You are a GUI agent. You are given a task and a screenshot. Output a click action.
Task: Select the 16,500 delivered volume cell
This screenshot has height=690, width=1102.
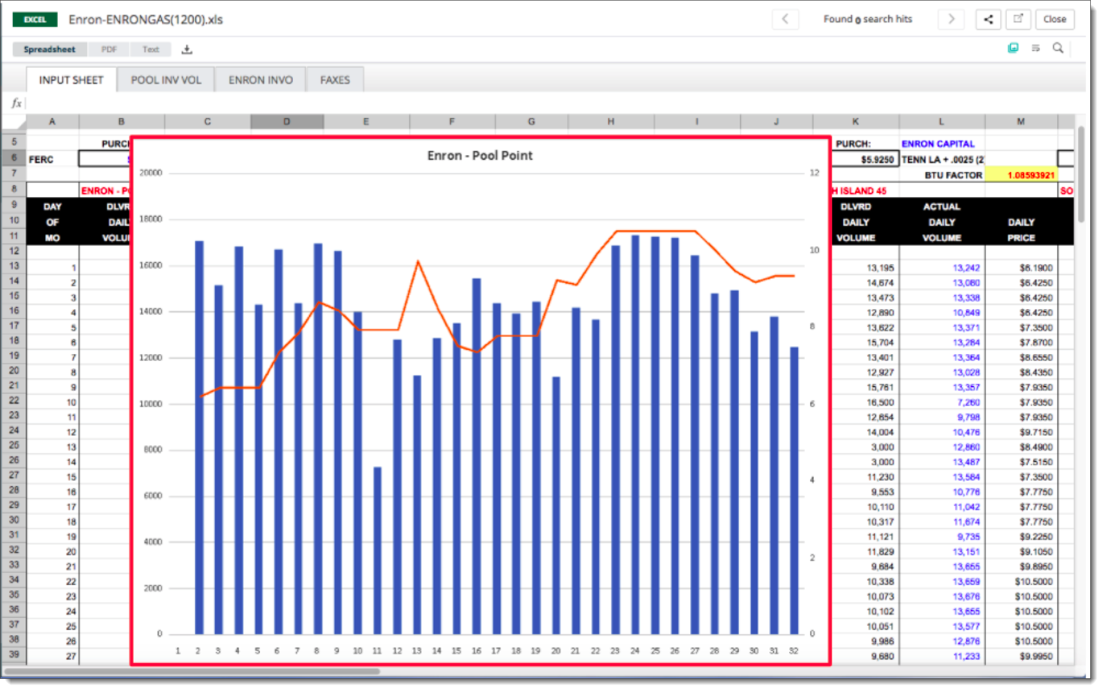(x=865, y=402)
